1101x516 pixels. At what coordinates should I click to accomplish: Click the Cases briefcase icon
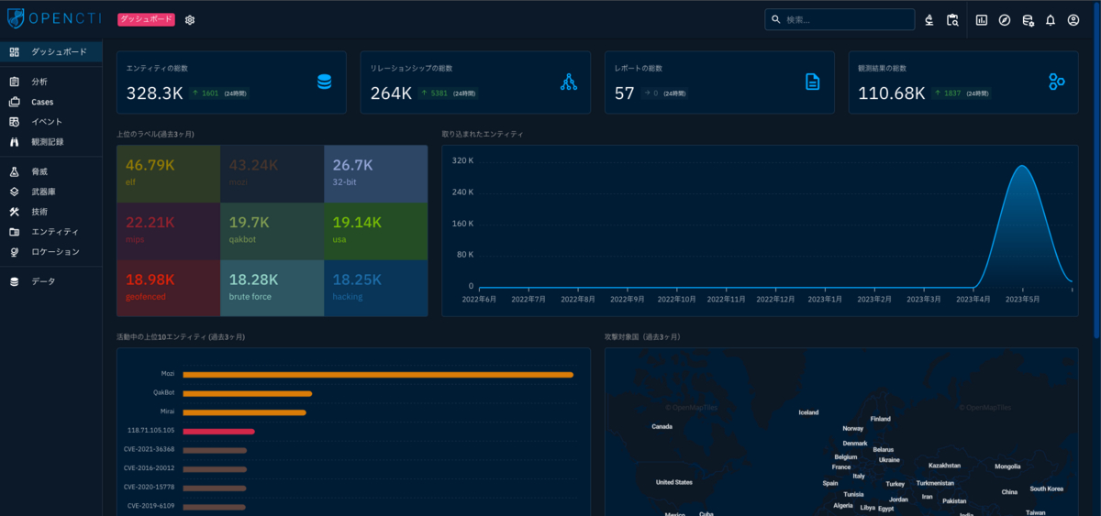coord(14,102)
